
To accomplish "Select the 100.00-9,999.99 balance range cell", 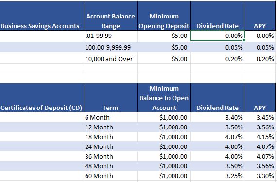I will [111, 47].
